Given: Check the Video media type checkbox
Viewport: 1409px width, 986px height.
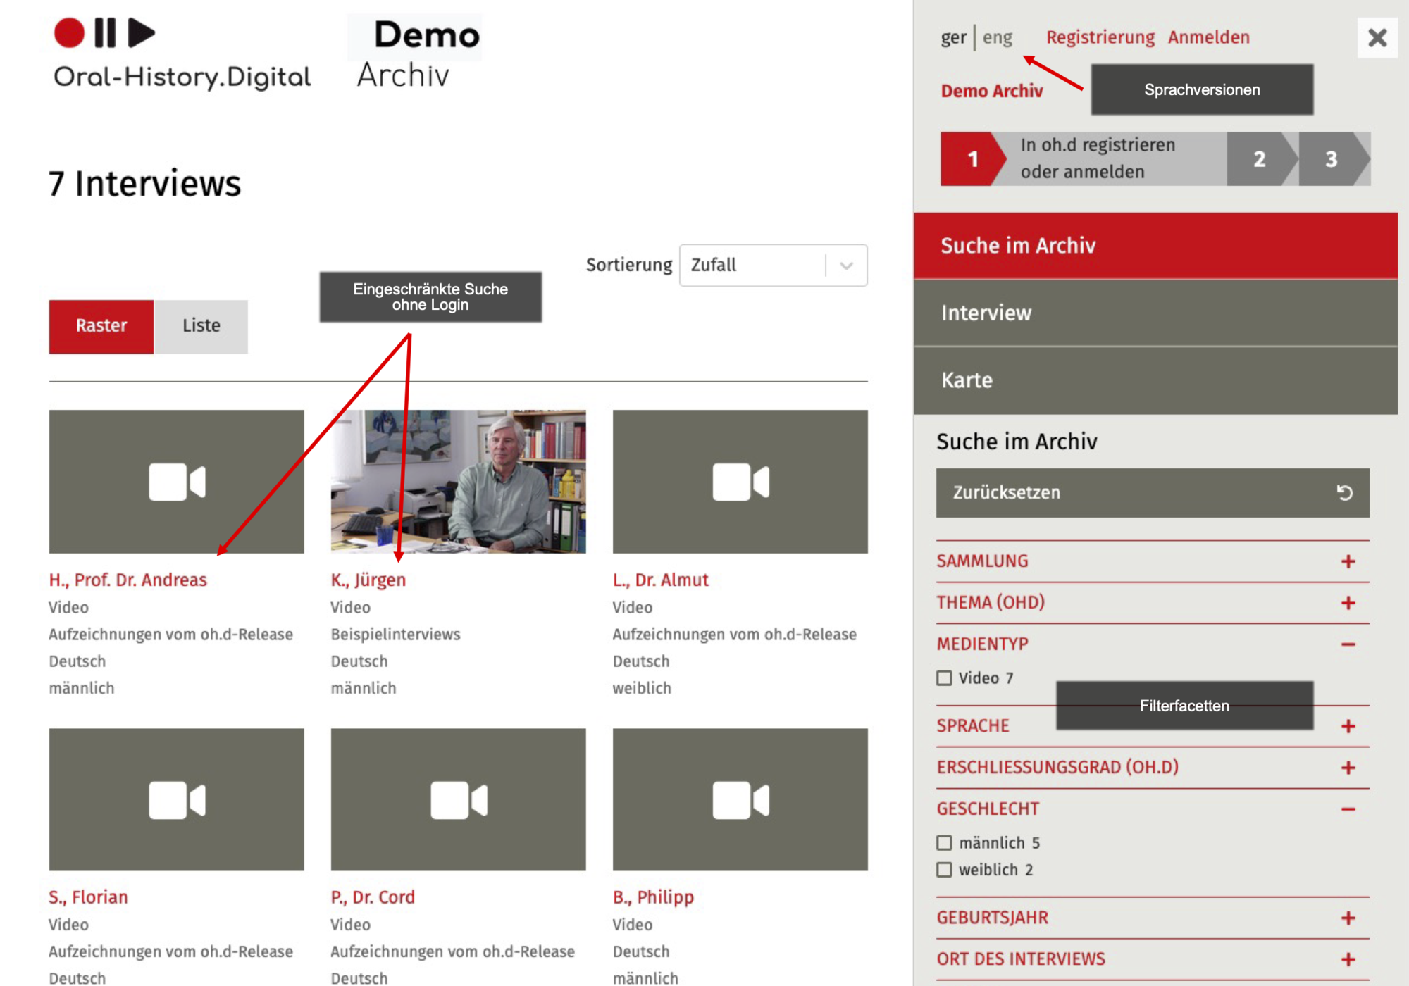Looking at the screenshot, I should [944, 678].
